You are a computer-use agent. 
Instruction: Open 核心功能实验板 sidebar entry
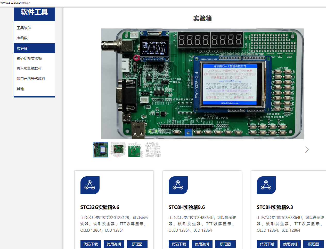[35, 58]
